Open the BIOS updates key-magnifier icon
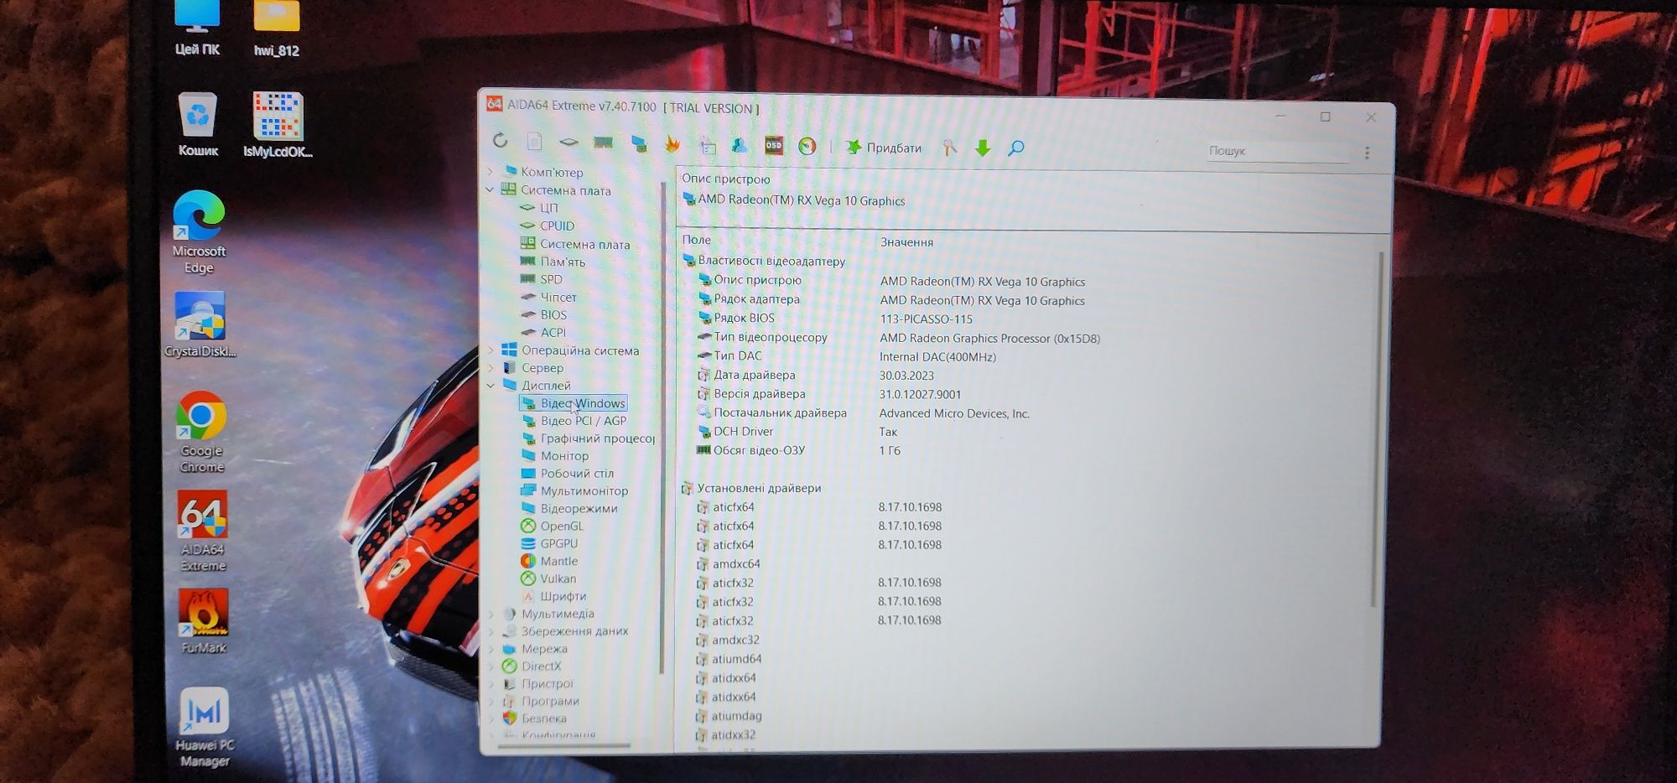This screenshot has height=783, width=1677. [x=949, y=148]
